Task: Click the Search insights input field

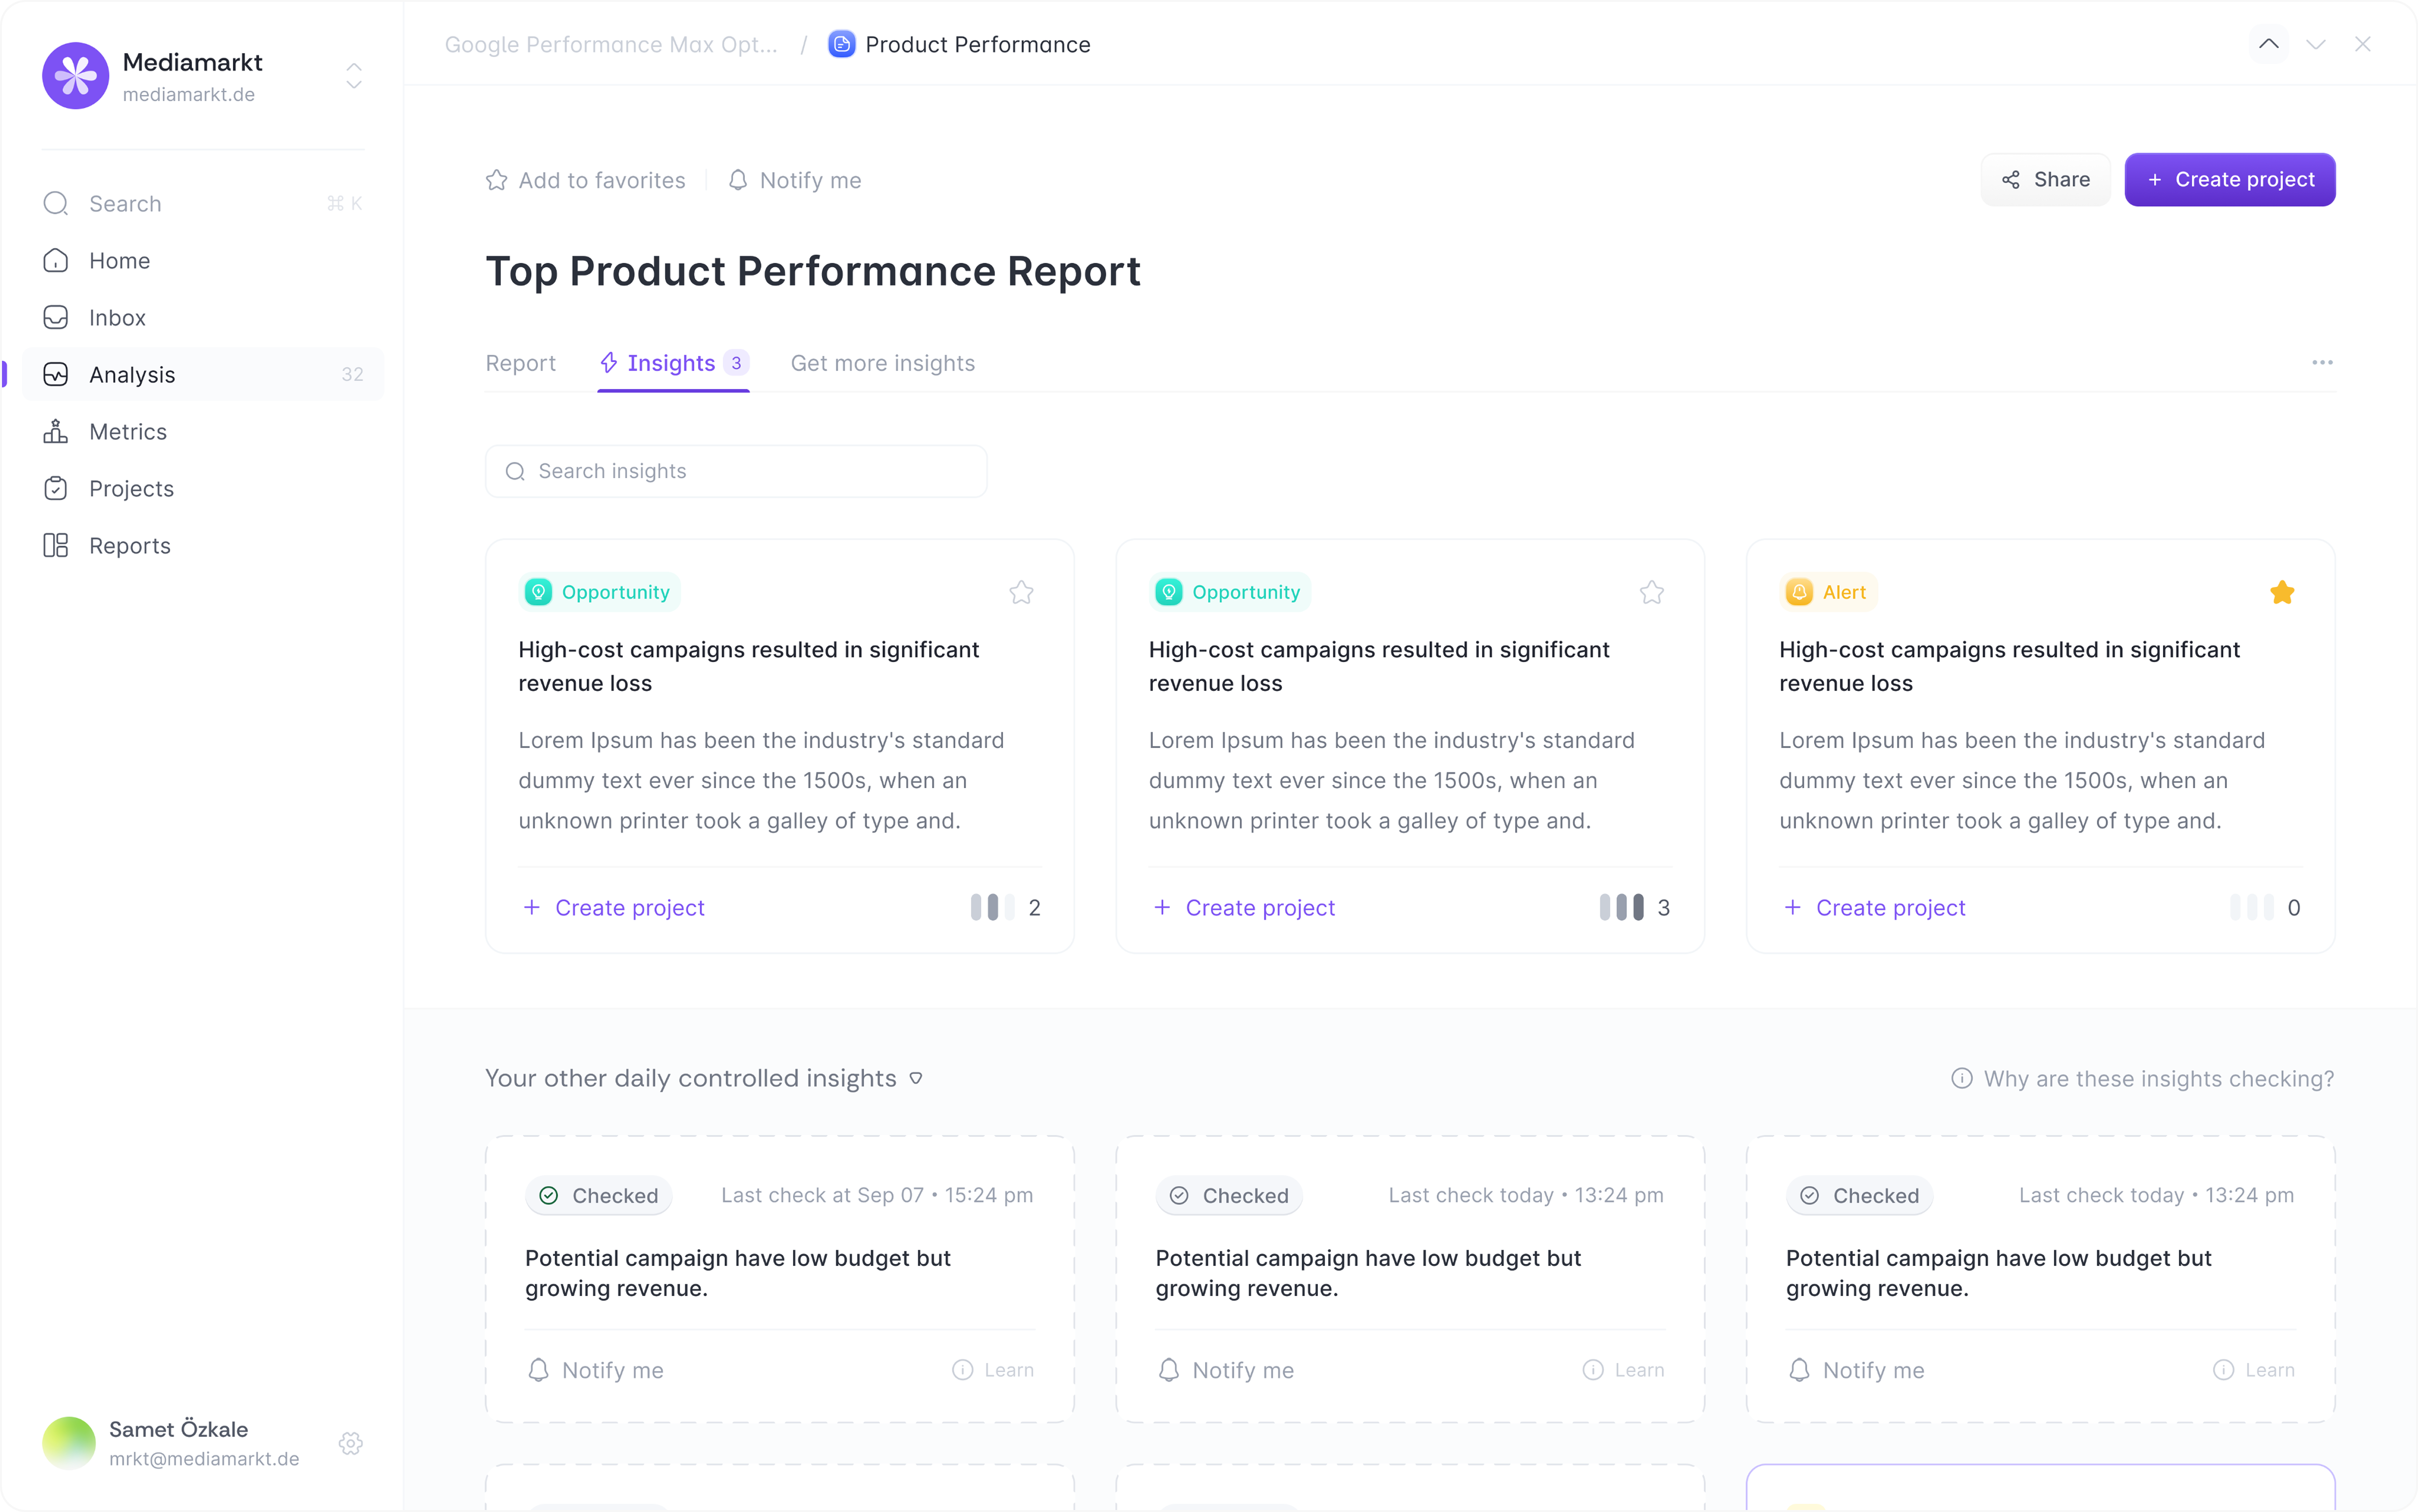Action: (737, 472)
